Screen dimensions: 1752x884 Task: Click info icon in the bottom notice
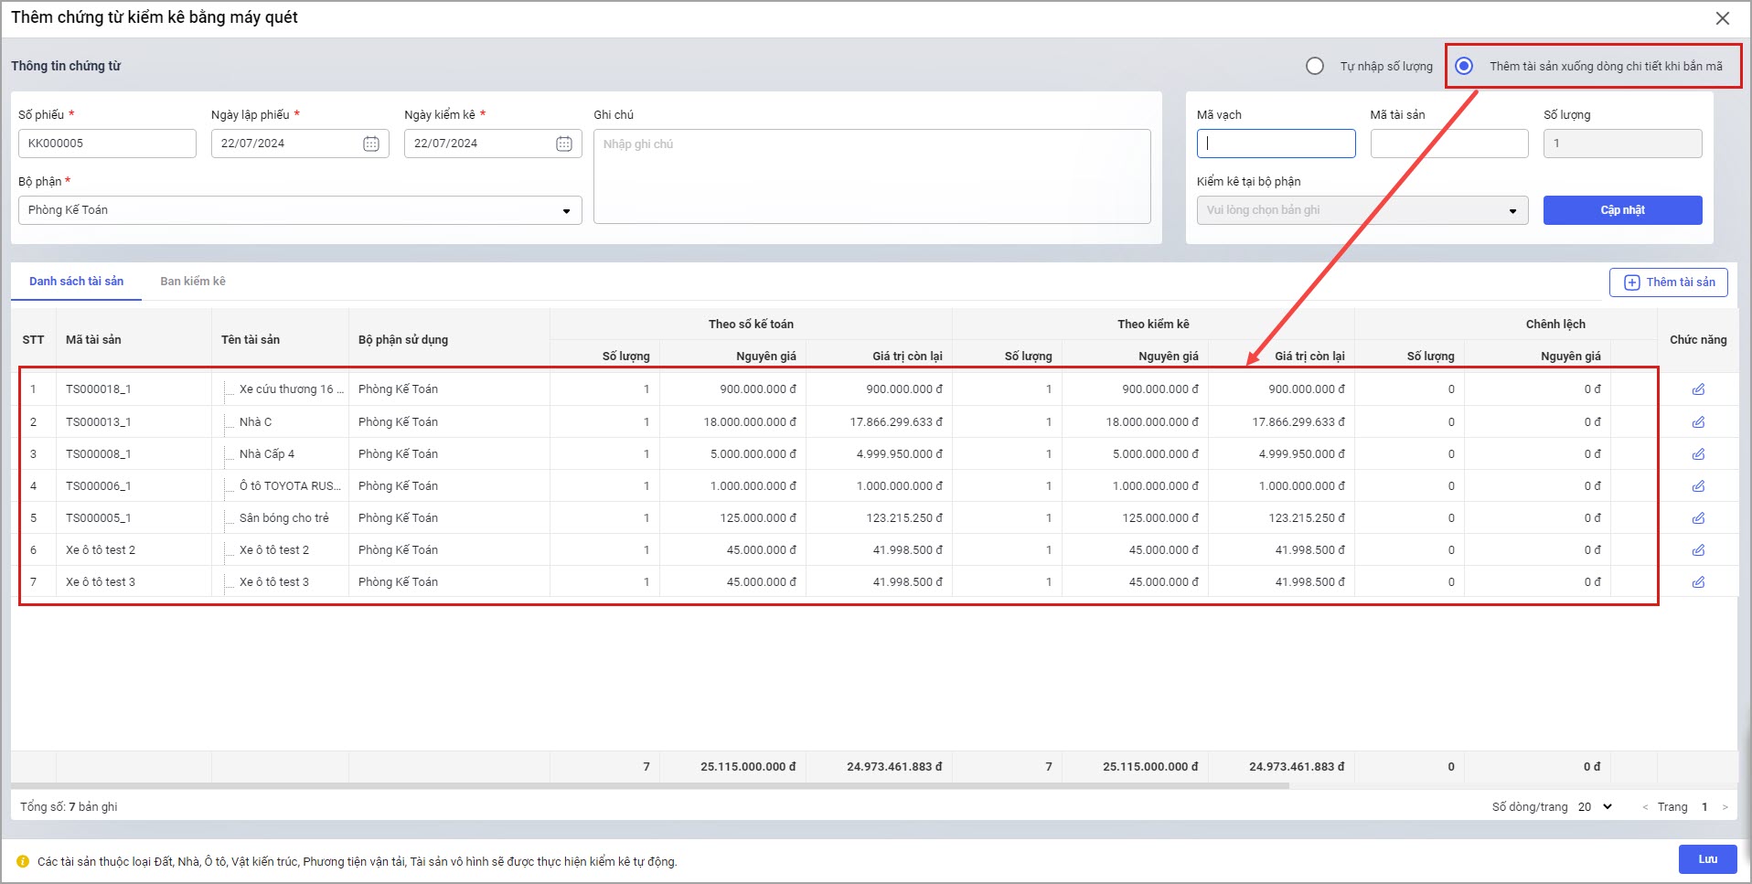pyautogui.click(x=23, y=861)
